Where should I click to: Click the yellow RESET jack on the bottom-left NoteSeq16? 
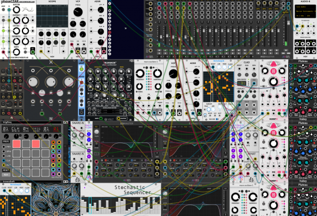pyautogui.click(x=10, y=191)
